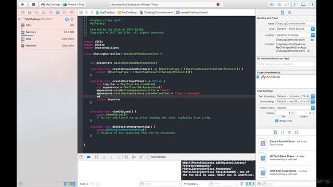Image resolution: width=333 pixels, height=187 pixels.
Task: Show the File inspector
Action: tap(283, 12)
